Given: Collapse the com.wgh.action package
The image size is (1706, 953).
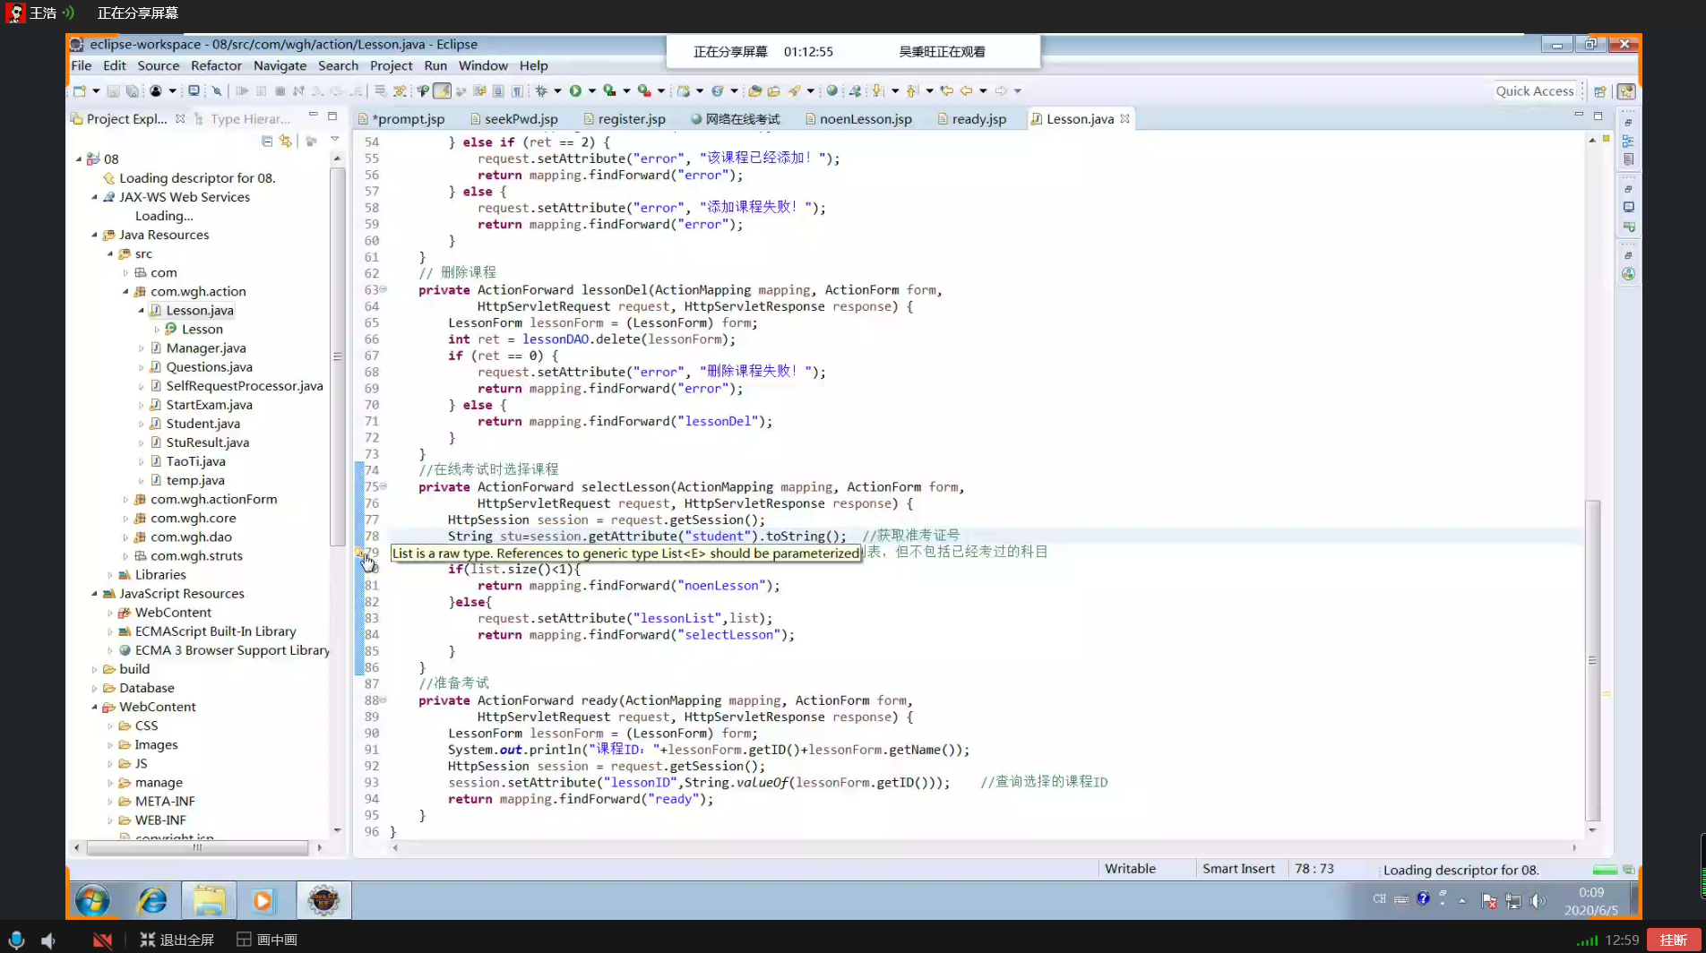Looking at the screenshot, I should [126, 291].
